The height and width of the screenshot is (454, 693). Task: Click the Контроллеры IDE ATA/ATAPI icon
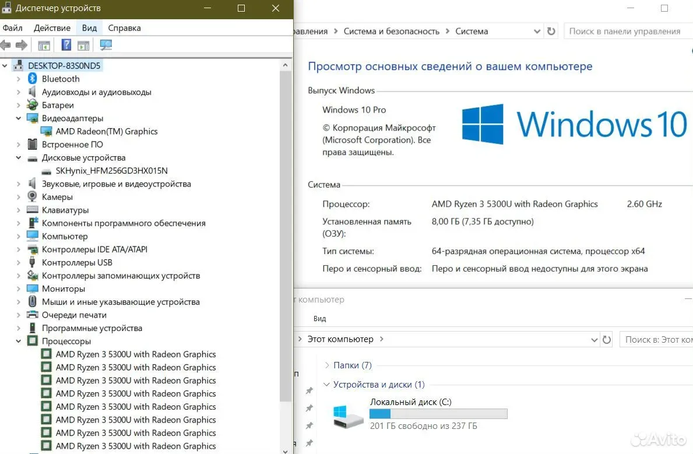coord(32,249)
